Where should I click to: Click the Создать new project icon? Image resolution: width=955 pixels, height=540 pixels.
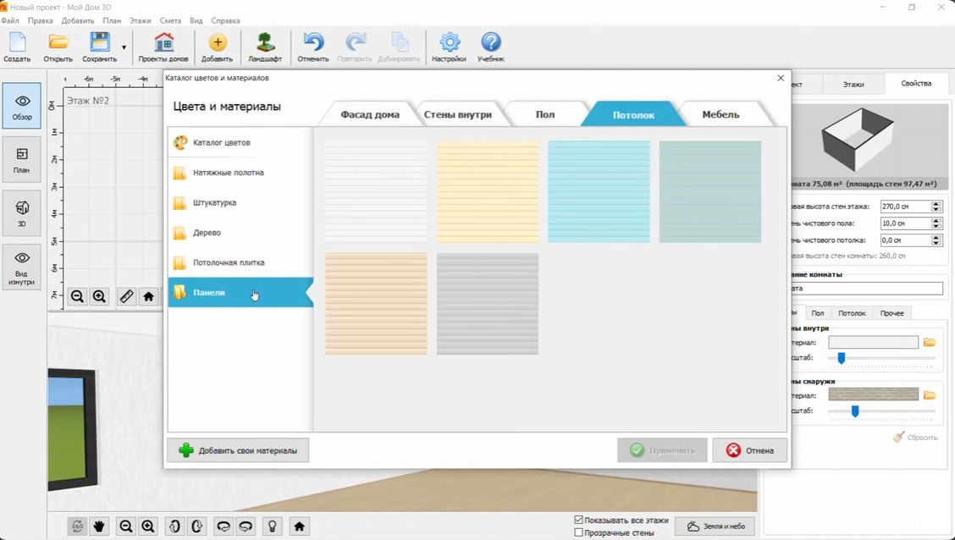[x=17, y=47]
